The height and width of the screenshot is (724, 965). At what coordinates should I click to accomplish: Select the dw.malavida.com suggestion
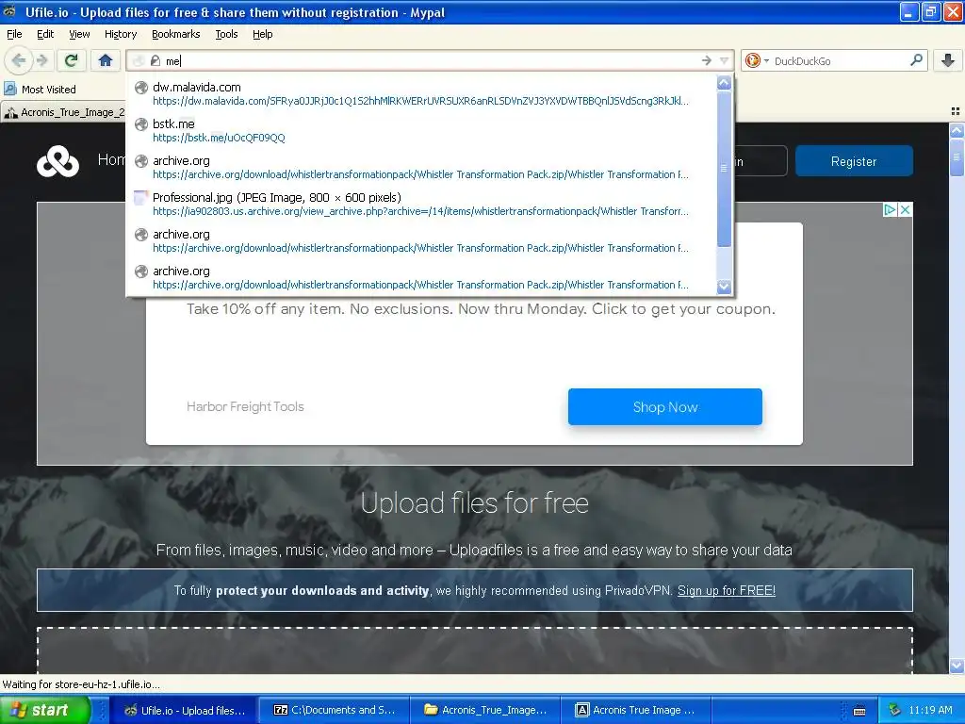(421, 93)
